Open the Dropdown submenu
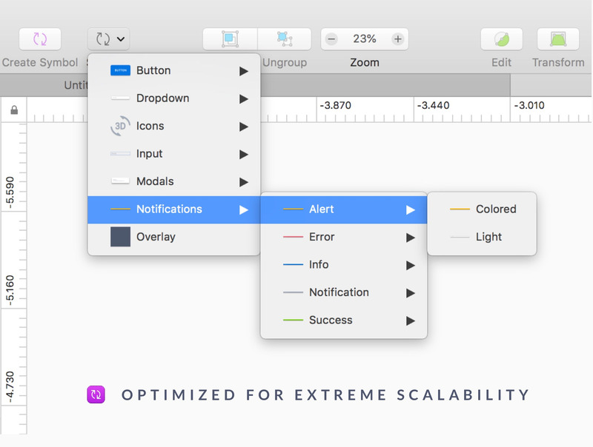Image resolution: width=593 pixels, height=447 pixels. point(174,98)
